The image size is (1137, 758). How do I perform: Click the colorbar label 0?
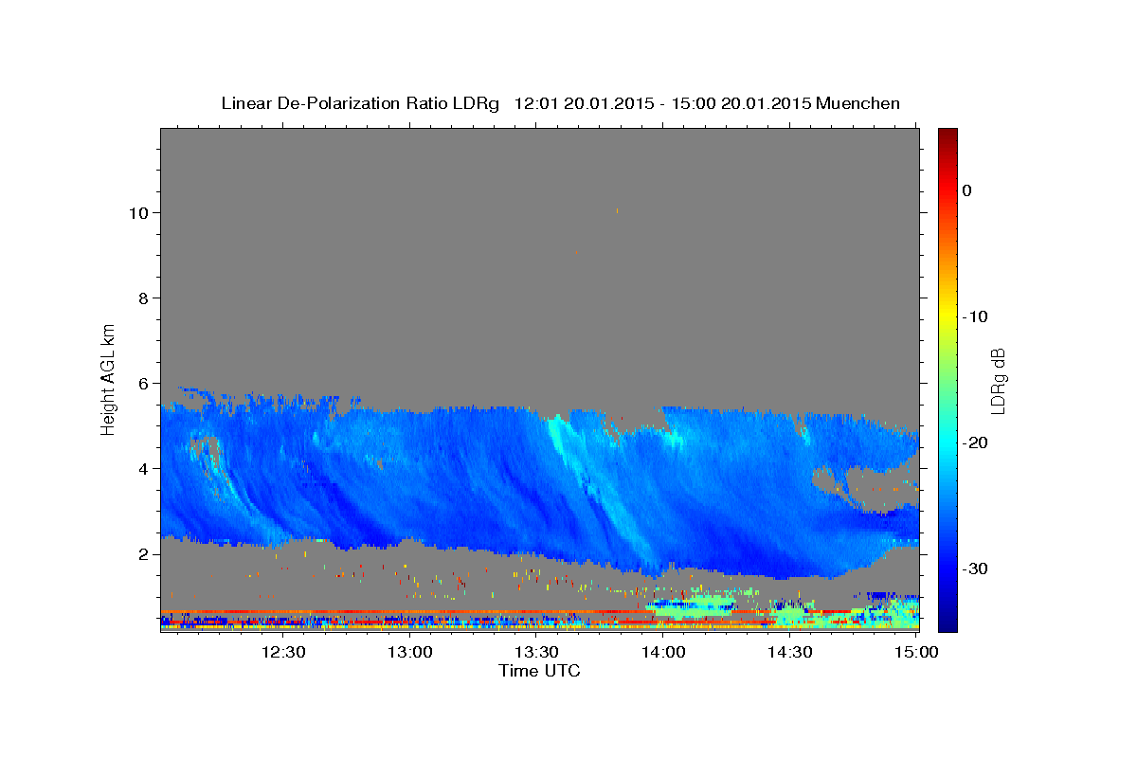click(967, 190)
